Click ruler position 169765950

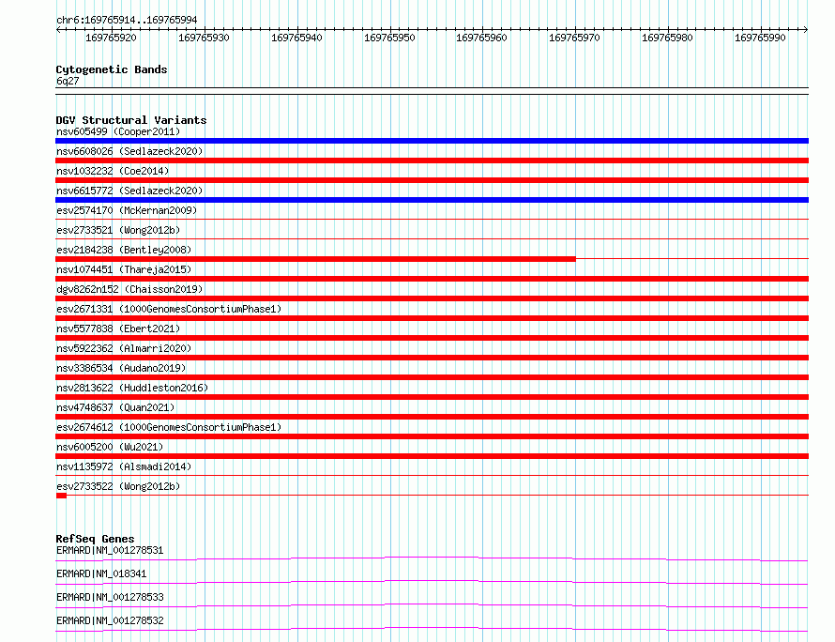[x=389, y=38]
